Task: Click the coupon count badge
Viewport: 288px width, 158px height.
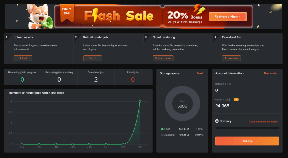Action: (236, 100)
